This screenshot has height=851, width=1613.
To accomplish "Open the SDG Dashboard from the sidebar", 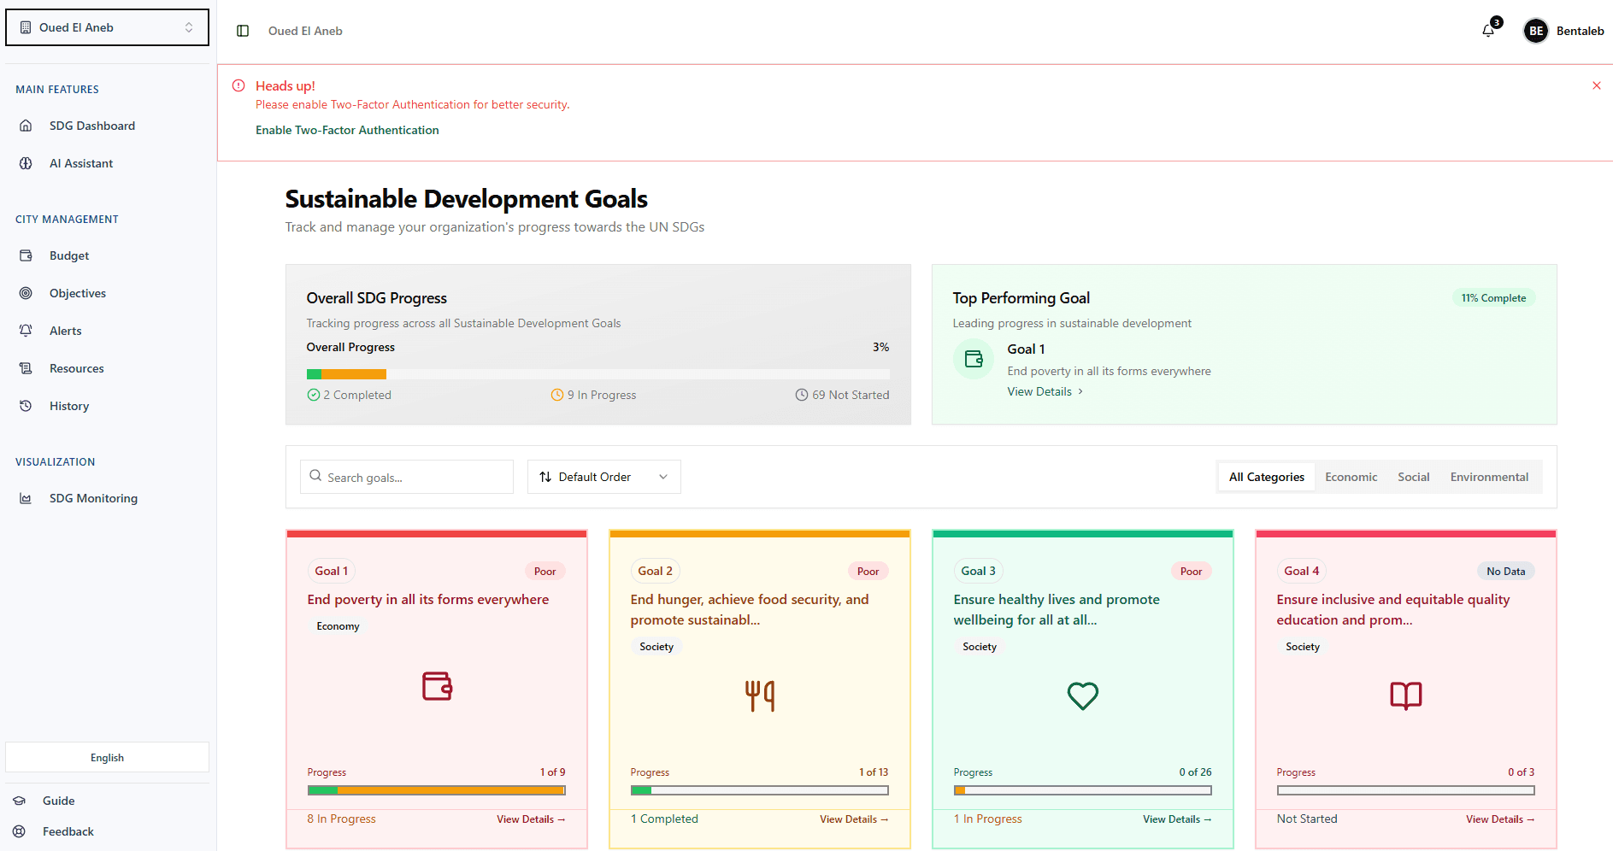I will (91, 126).
